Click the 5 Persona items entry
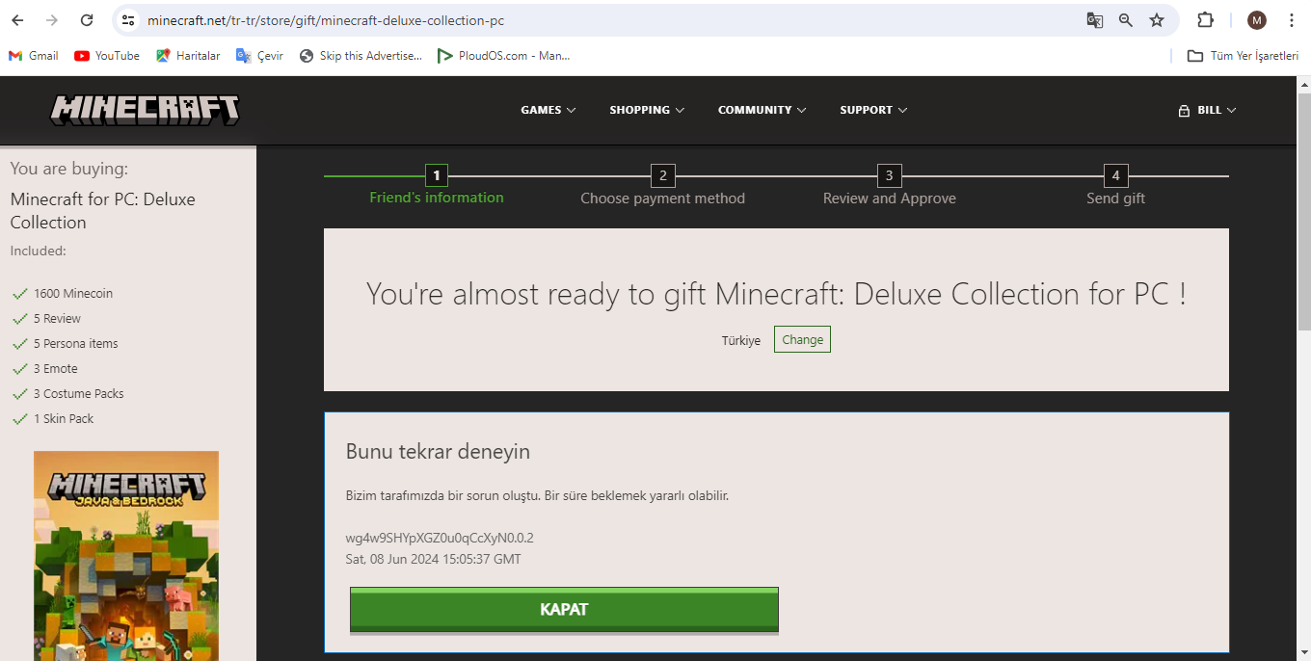 tap(76, 343)
